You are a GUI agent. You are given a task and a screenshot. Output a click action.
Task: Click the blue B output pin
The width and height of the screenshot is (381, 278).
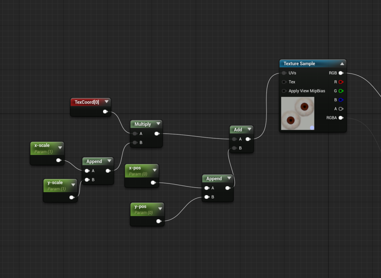(340, 100)
